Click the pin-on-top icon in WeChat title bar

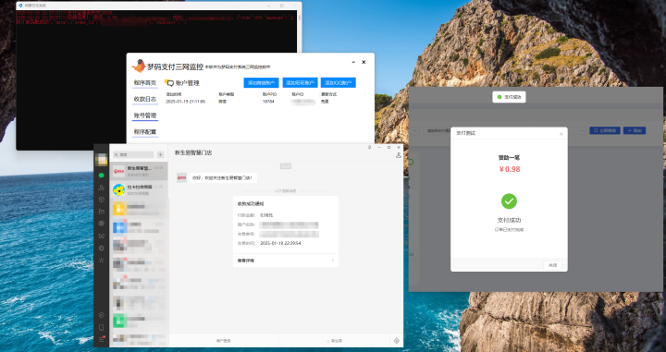369,147
